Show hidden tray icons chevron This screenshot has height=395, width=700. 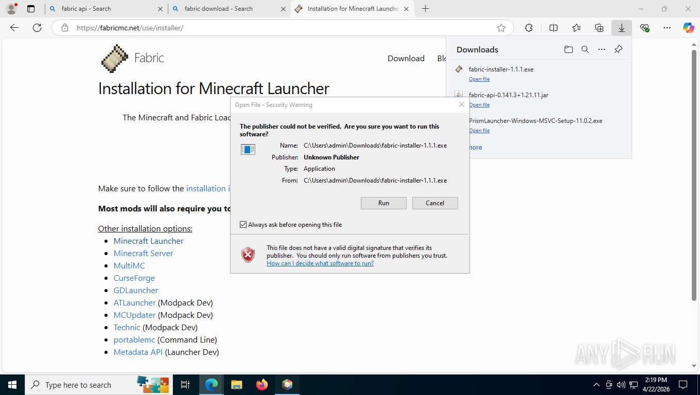[x=597, y=385]
